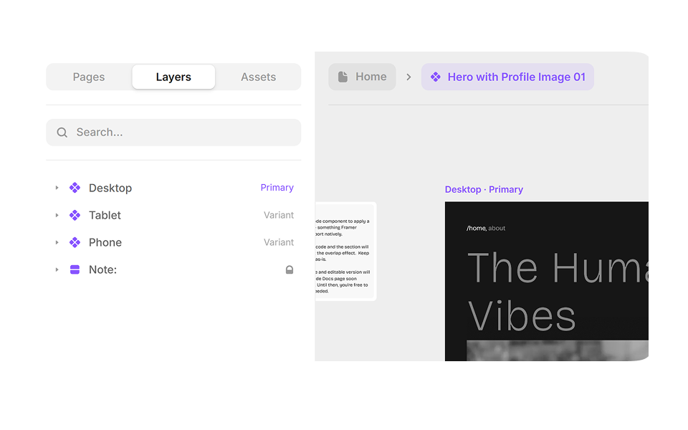The width and height of the screenshot is (688, 430).
Task: Click the Variant label on Tablet row
Action: pyautogui.click(x=279, y=215)
